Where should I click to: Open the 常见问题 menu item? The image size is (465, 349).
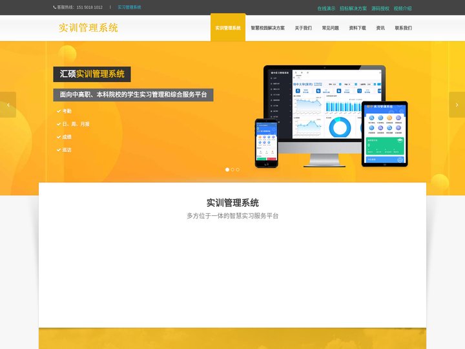pos(331,28)
